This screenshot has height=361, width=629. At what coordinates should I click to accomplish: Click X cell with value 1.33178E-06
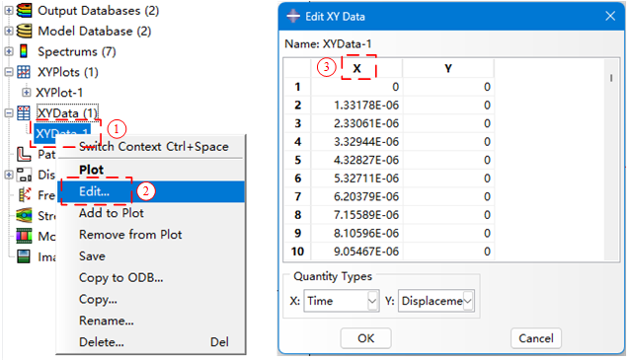point(356,106)
